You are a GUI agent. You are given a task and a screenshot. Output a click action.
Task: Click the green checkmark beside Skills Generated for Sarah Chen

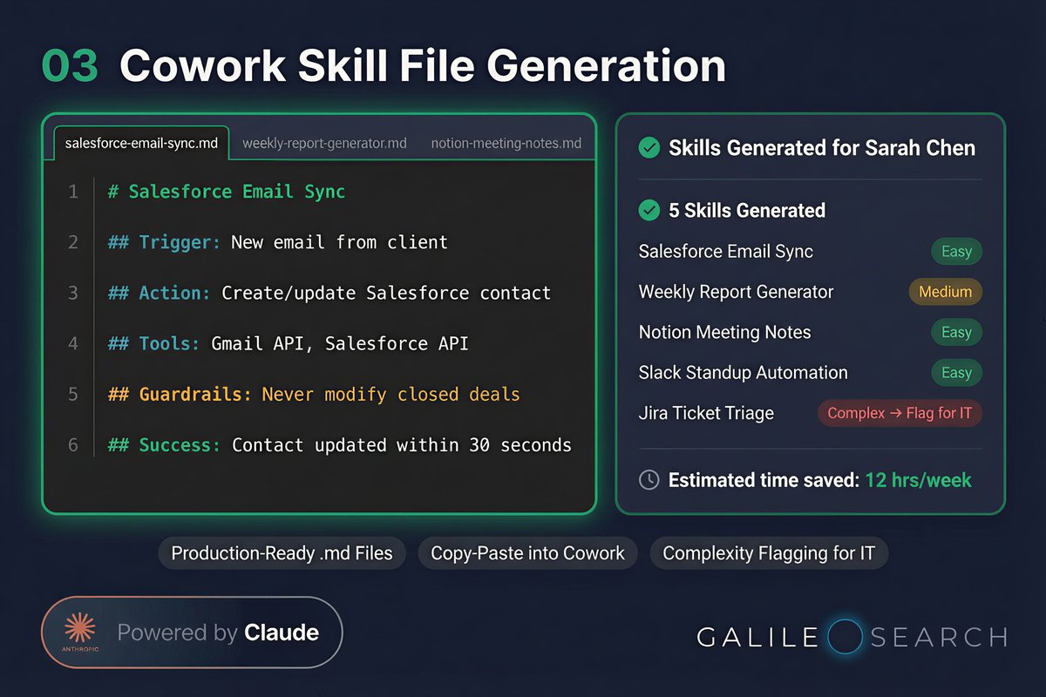coord(649,148)
